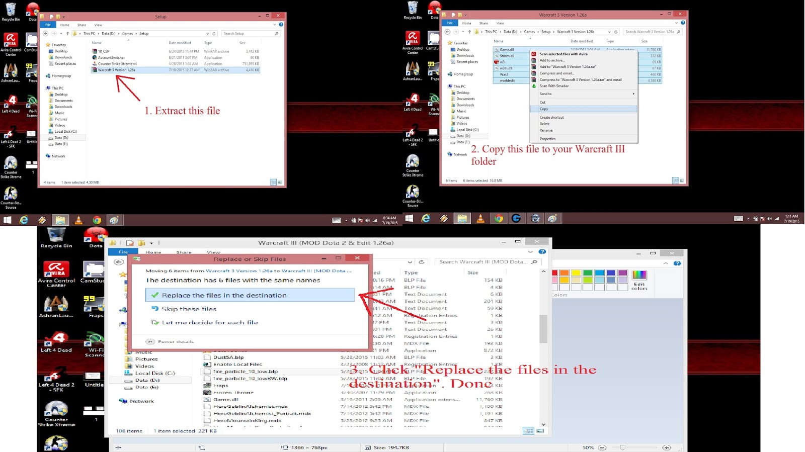The image size is (805, 452).
Task: Expand the ribbon chevron in Setup window
Action: (x=275, y=24)
